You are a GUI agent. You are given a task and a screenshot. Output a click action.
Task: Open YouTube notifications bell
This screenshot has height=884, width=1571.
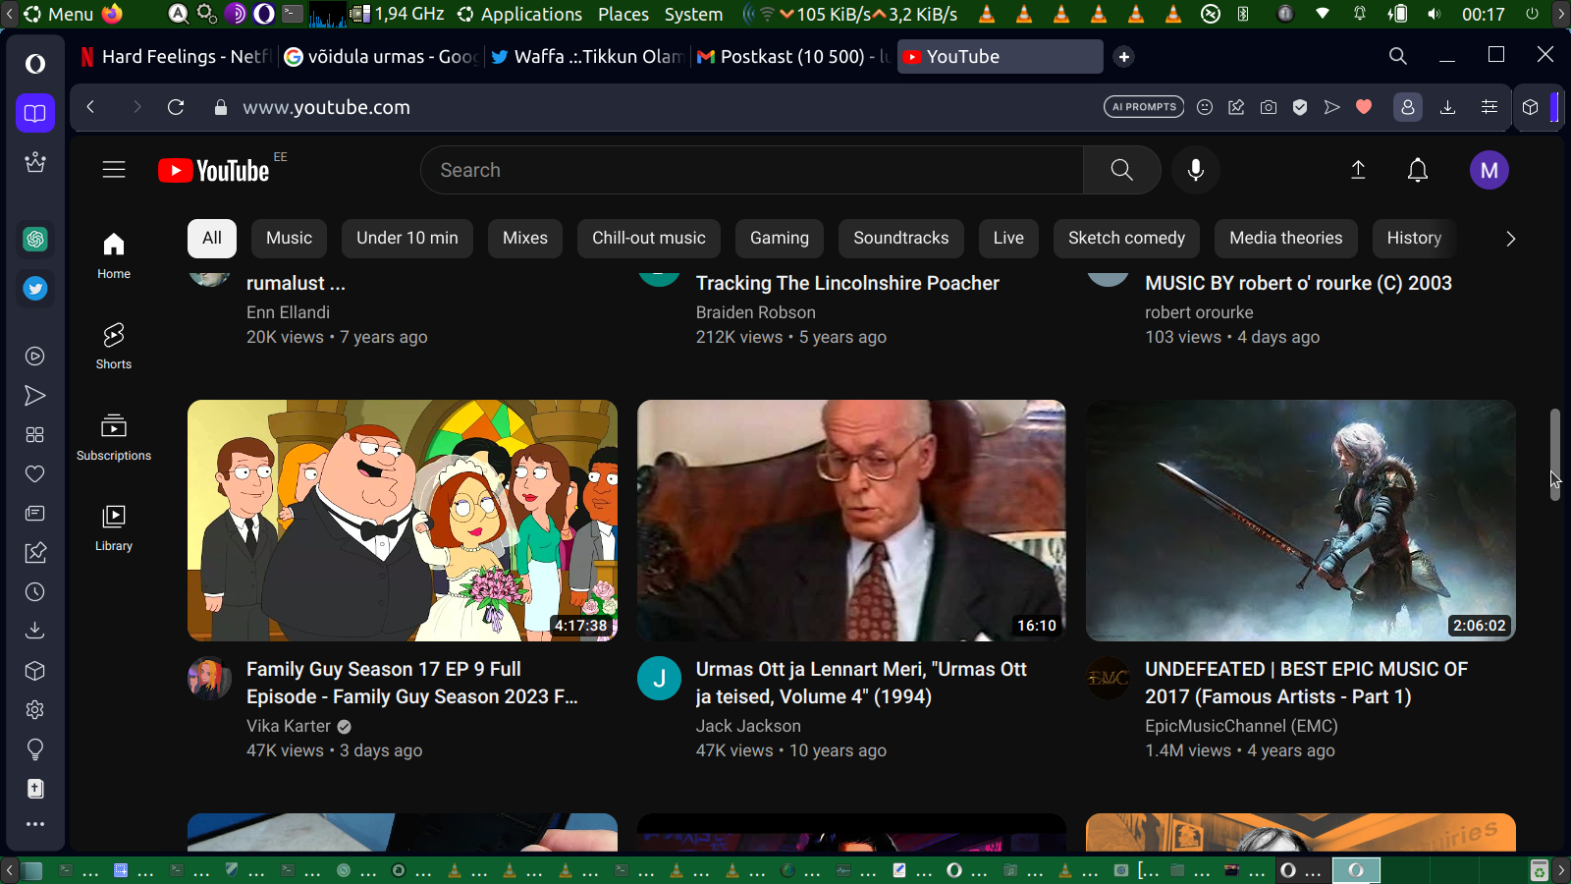click(x=1417, y=170)
